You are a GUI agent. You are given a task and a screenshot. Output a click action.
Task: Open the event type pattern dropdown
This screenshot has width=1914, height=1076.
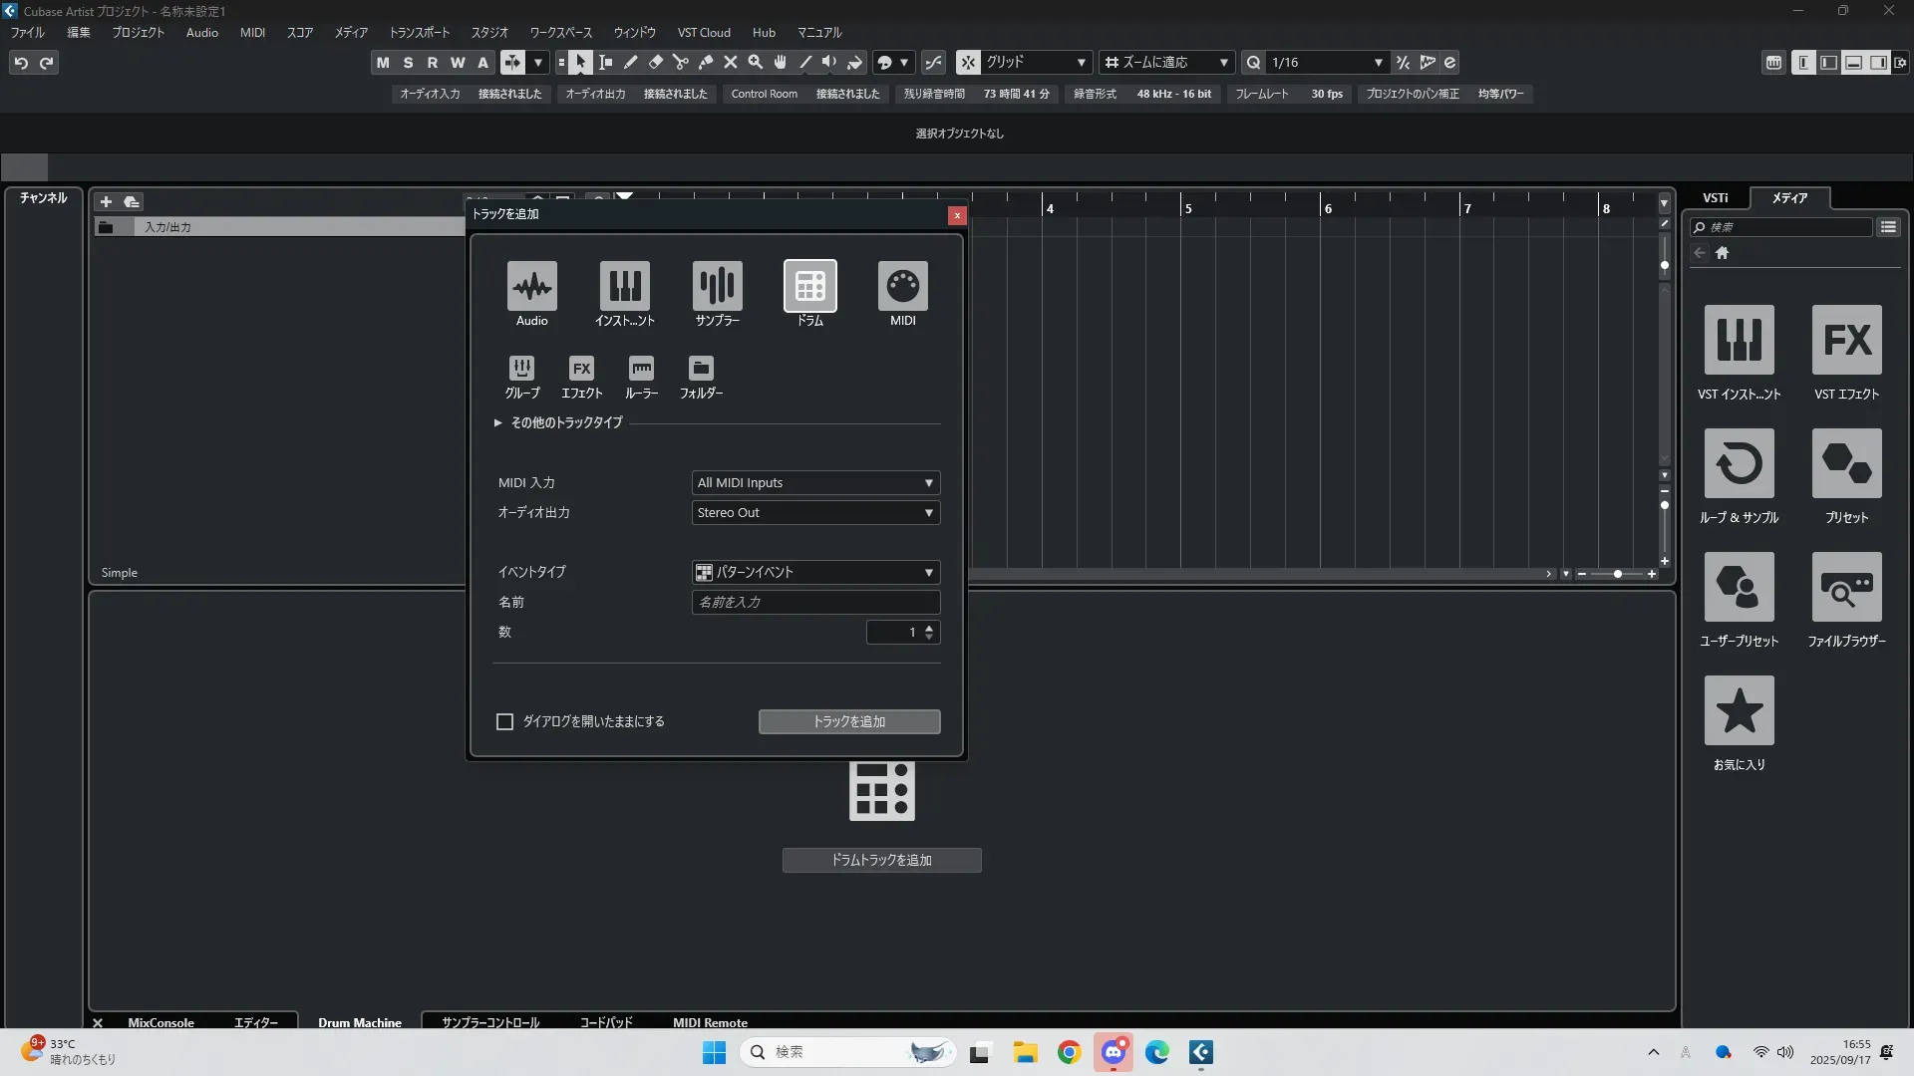(815, 573)
